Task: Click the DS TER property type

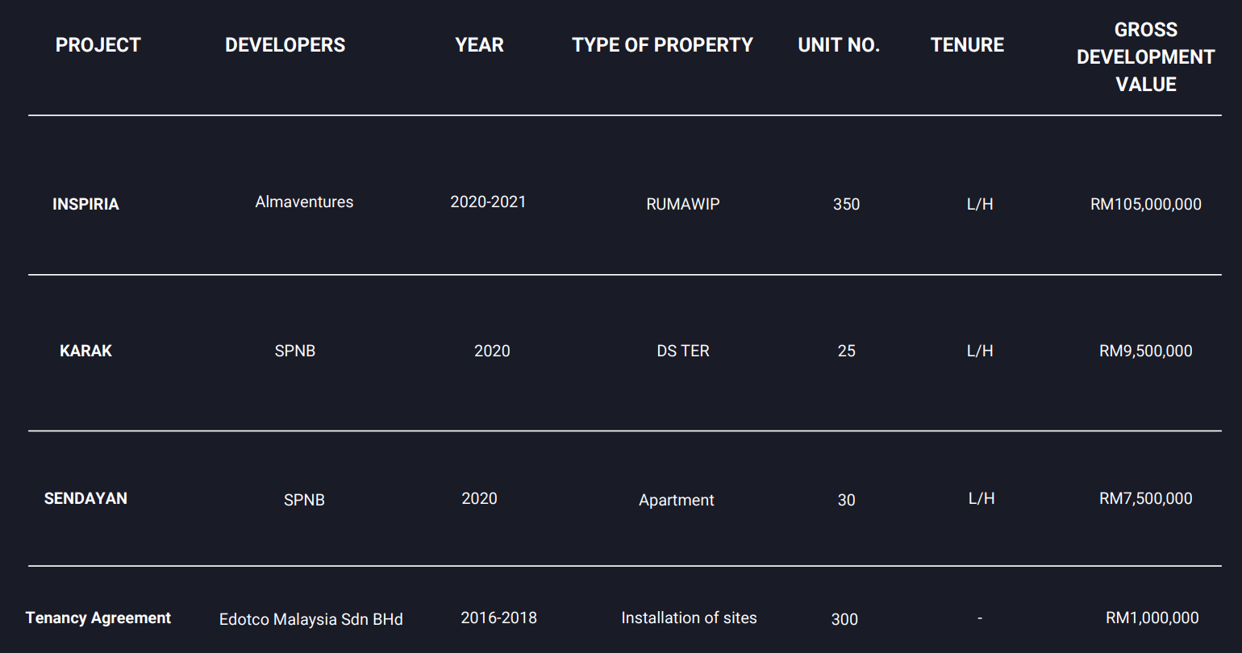Action: [682, 351]
